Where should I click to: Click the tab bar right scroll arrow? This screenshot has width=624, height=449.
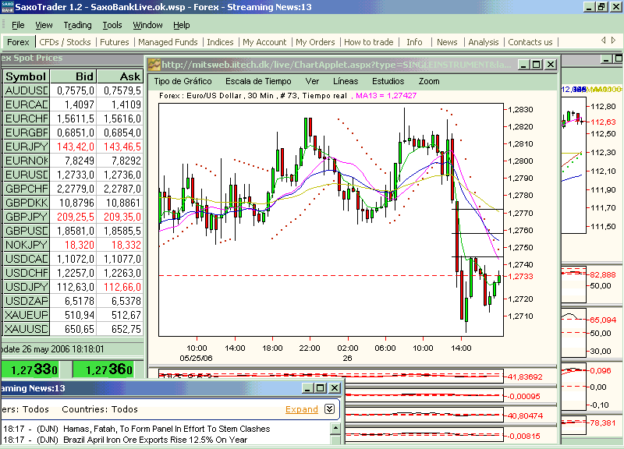(613, 41)
